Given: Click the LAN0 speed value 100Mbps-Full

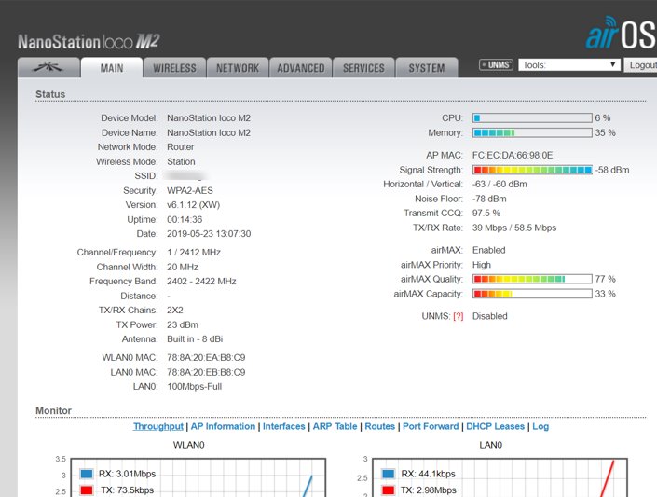Looking at the screenshot, I should [x=195, y=387].
